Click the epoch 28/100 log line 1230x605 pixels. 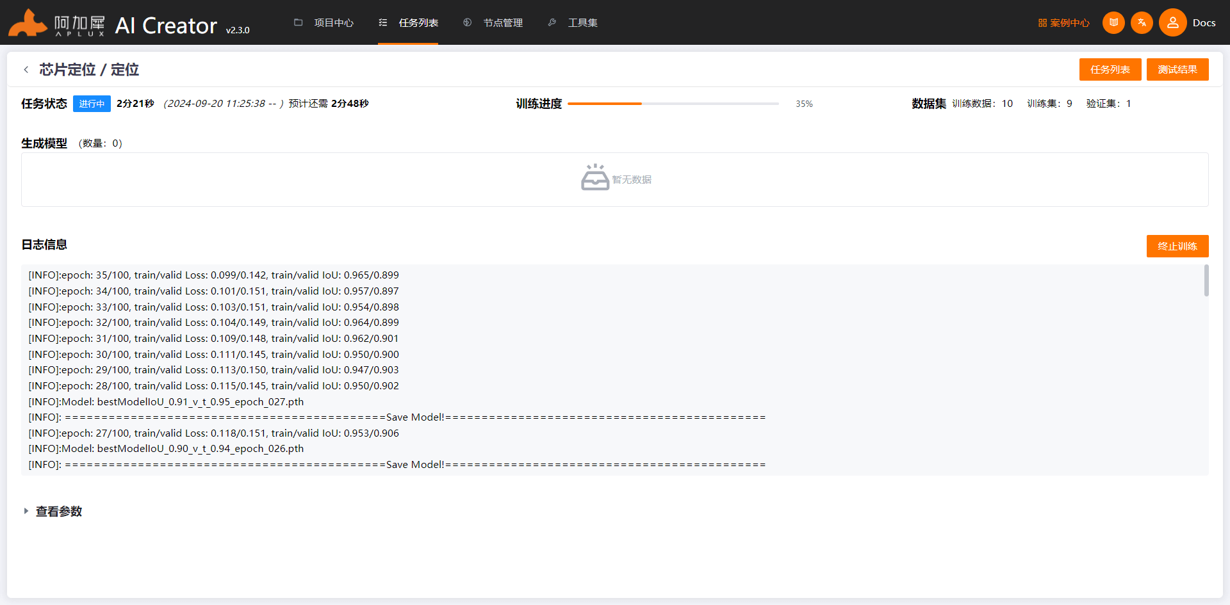click(213, 386)
